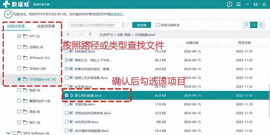Click the docx icon in the 88.3 KB row
This screenshot has height=135, width=270.
point(71,60)
